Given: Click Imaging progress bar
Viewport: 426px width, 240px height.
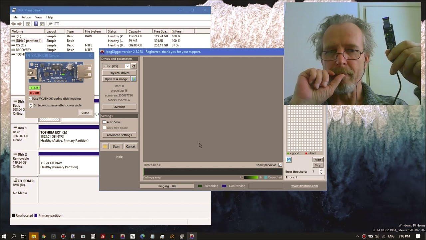Looking at the screenshot, I should [x=167, y=186].
